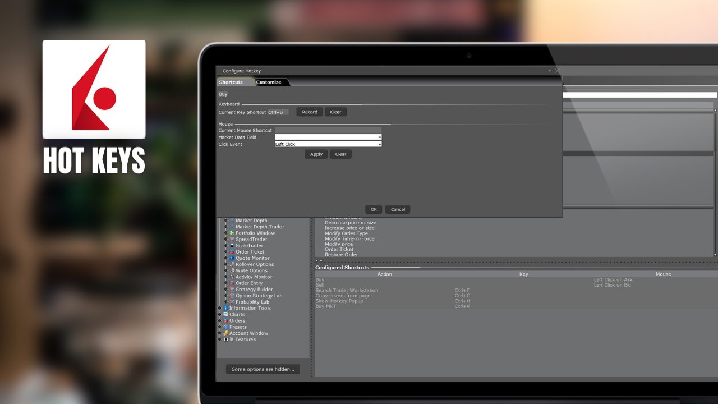Expand the Information Tools tree node
The height and width of the screenshot is (404, 718).
219,308
